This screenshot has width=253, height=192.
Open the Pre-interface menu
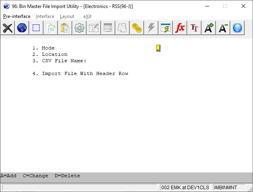pos(17,16)
